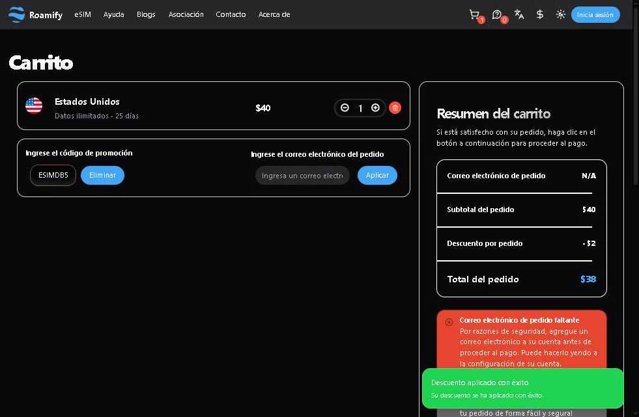Toggle the light/dark theme sun icon

point(560,15)
